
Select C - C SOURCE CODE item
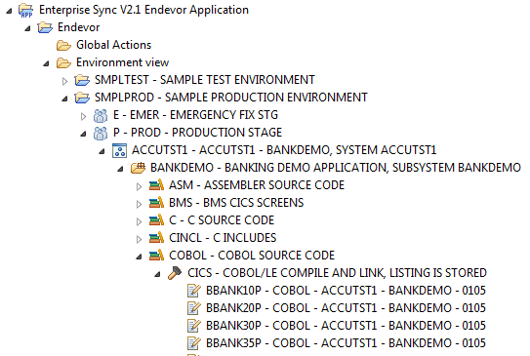[222, 220]
